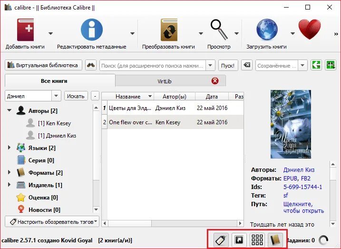The image size is (341, 249).
Task: Click the main search input field
Action: pyautogui.click(x=153, y=65)
